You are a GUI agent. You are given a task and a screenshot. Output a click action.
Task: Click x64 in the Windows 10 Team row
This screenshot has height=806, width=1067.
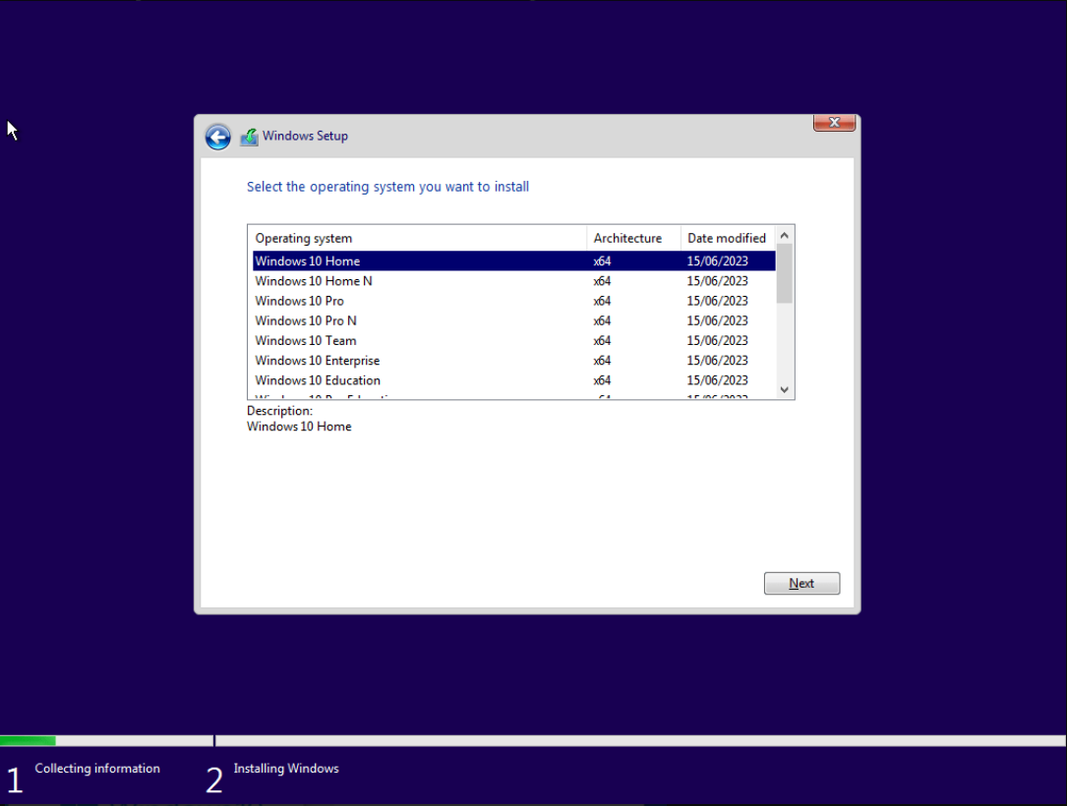pos(602,340)
